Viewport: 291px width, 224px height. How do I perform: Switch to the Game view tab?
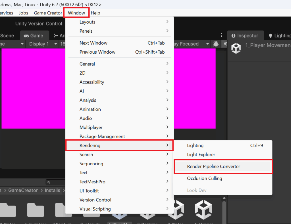tap(34, 35)
